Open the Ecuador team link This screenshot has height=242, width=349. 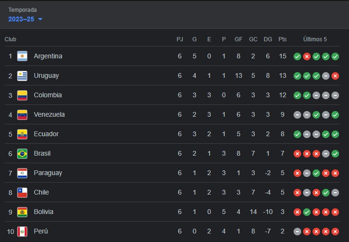[46, 134]
